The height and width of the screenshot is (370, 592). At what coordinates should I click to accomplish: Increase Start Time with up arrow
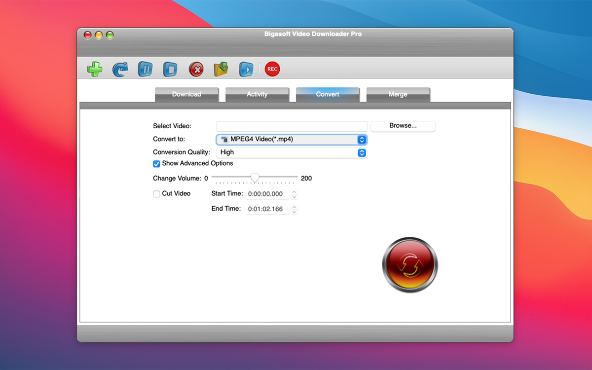295,192
